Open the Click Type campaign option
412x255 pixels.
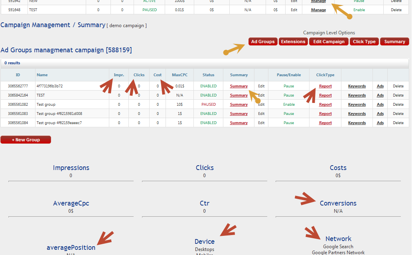(364, 42)
